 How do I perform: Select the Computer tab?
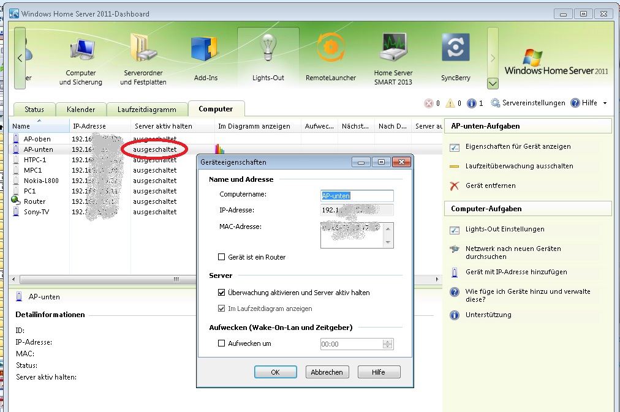216,108
